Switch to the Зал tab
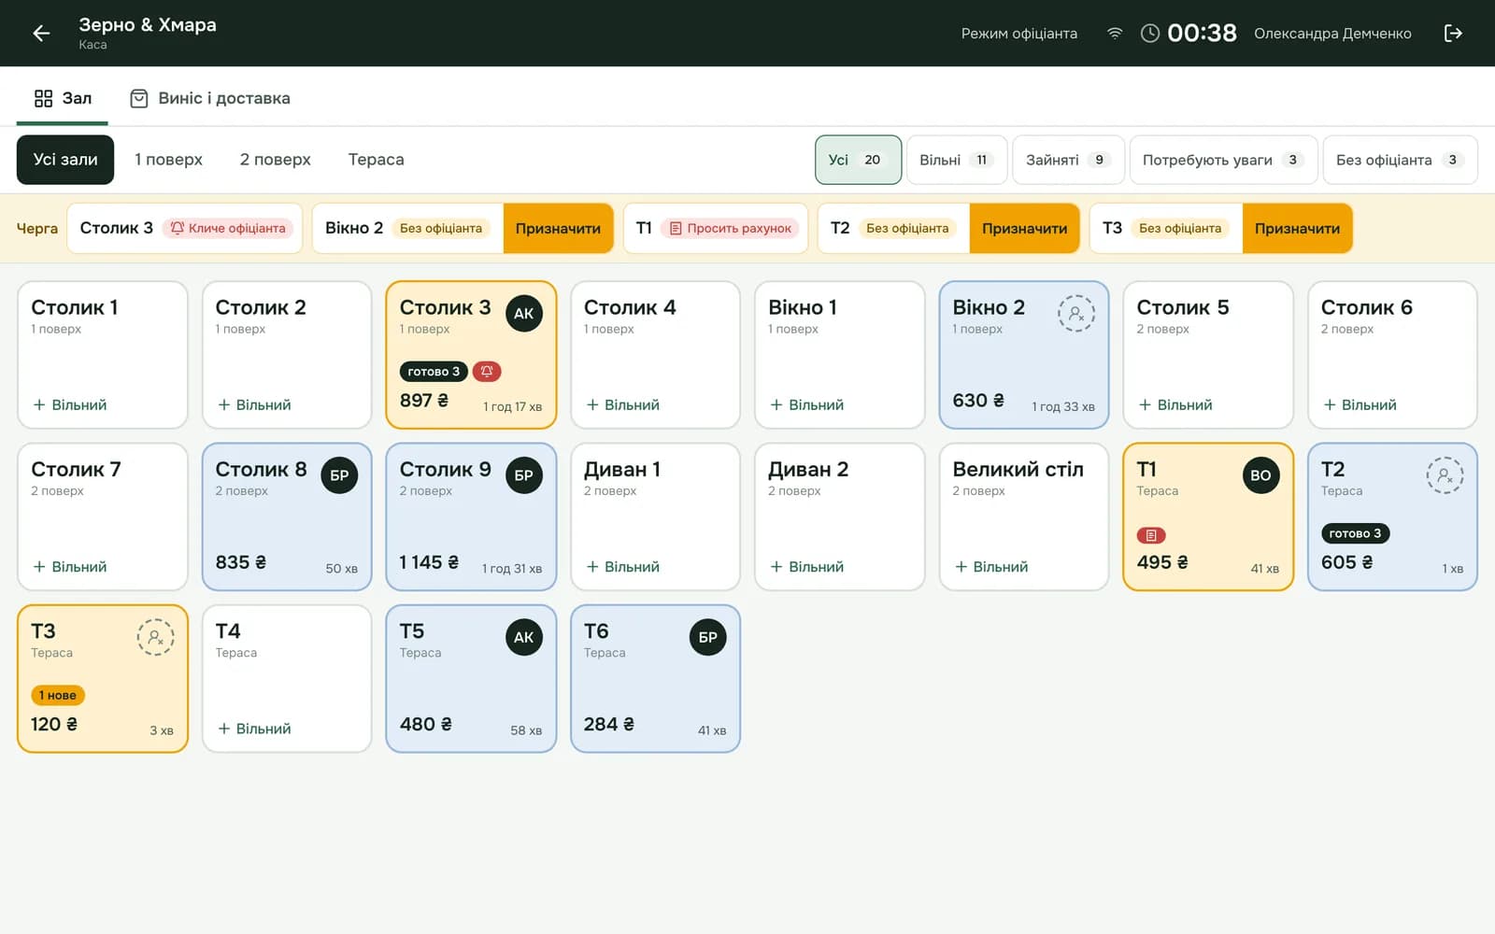 point(63,98)
